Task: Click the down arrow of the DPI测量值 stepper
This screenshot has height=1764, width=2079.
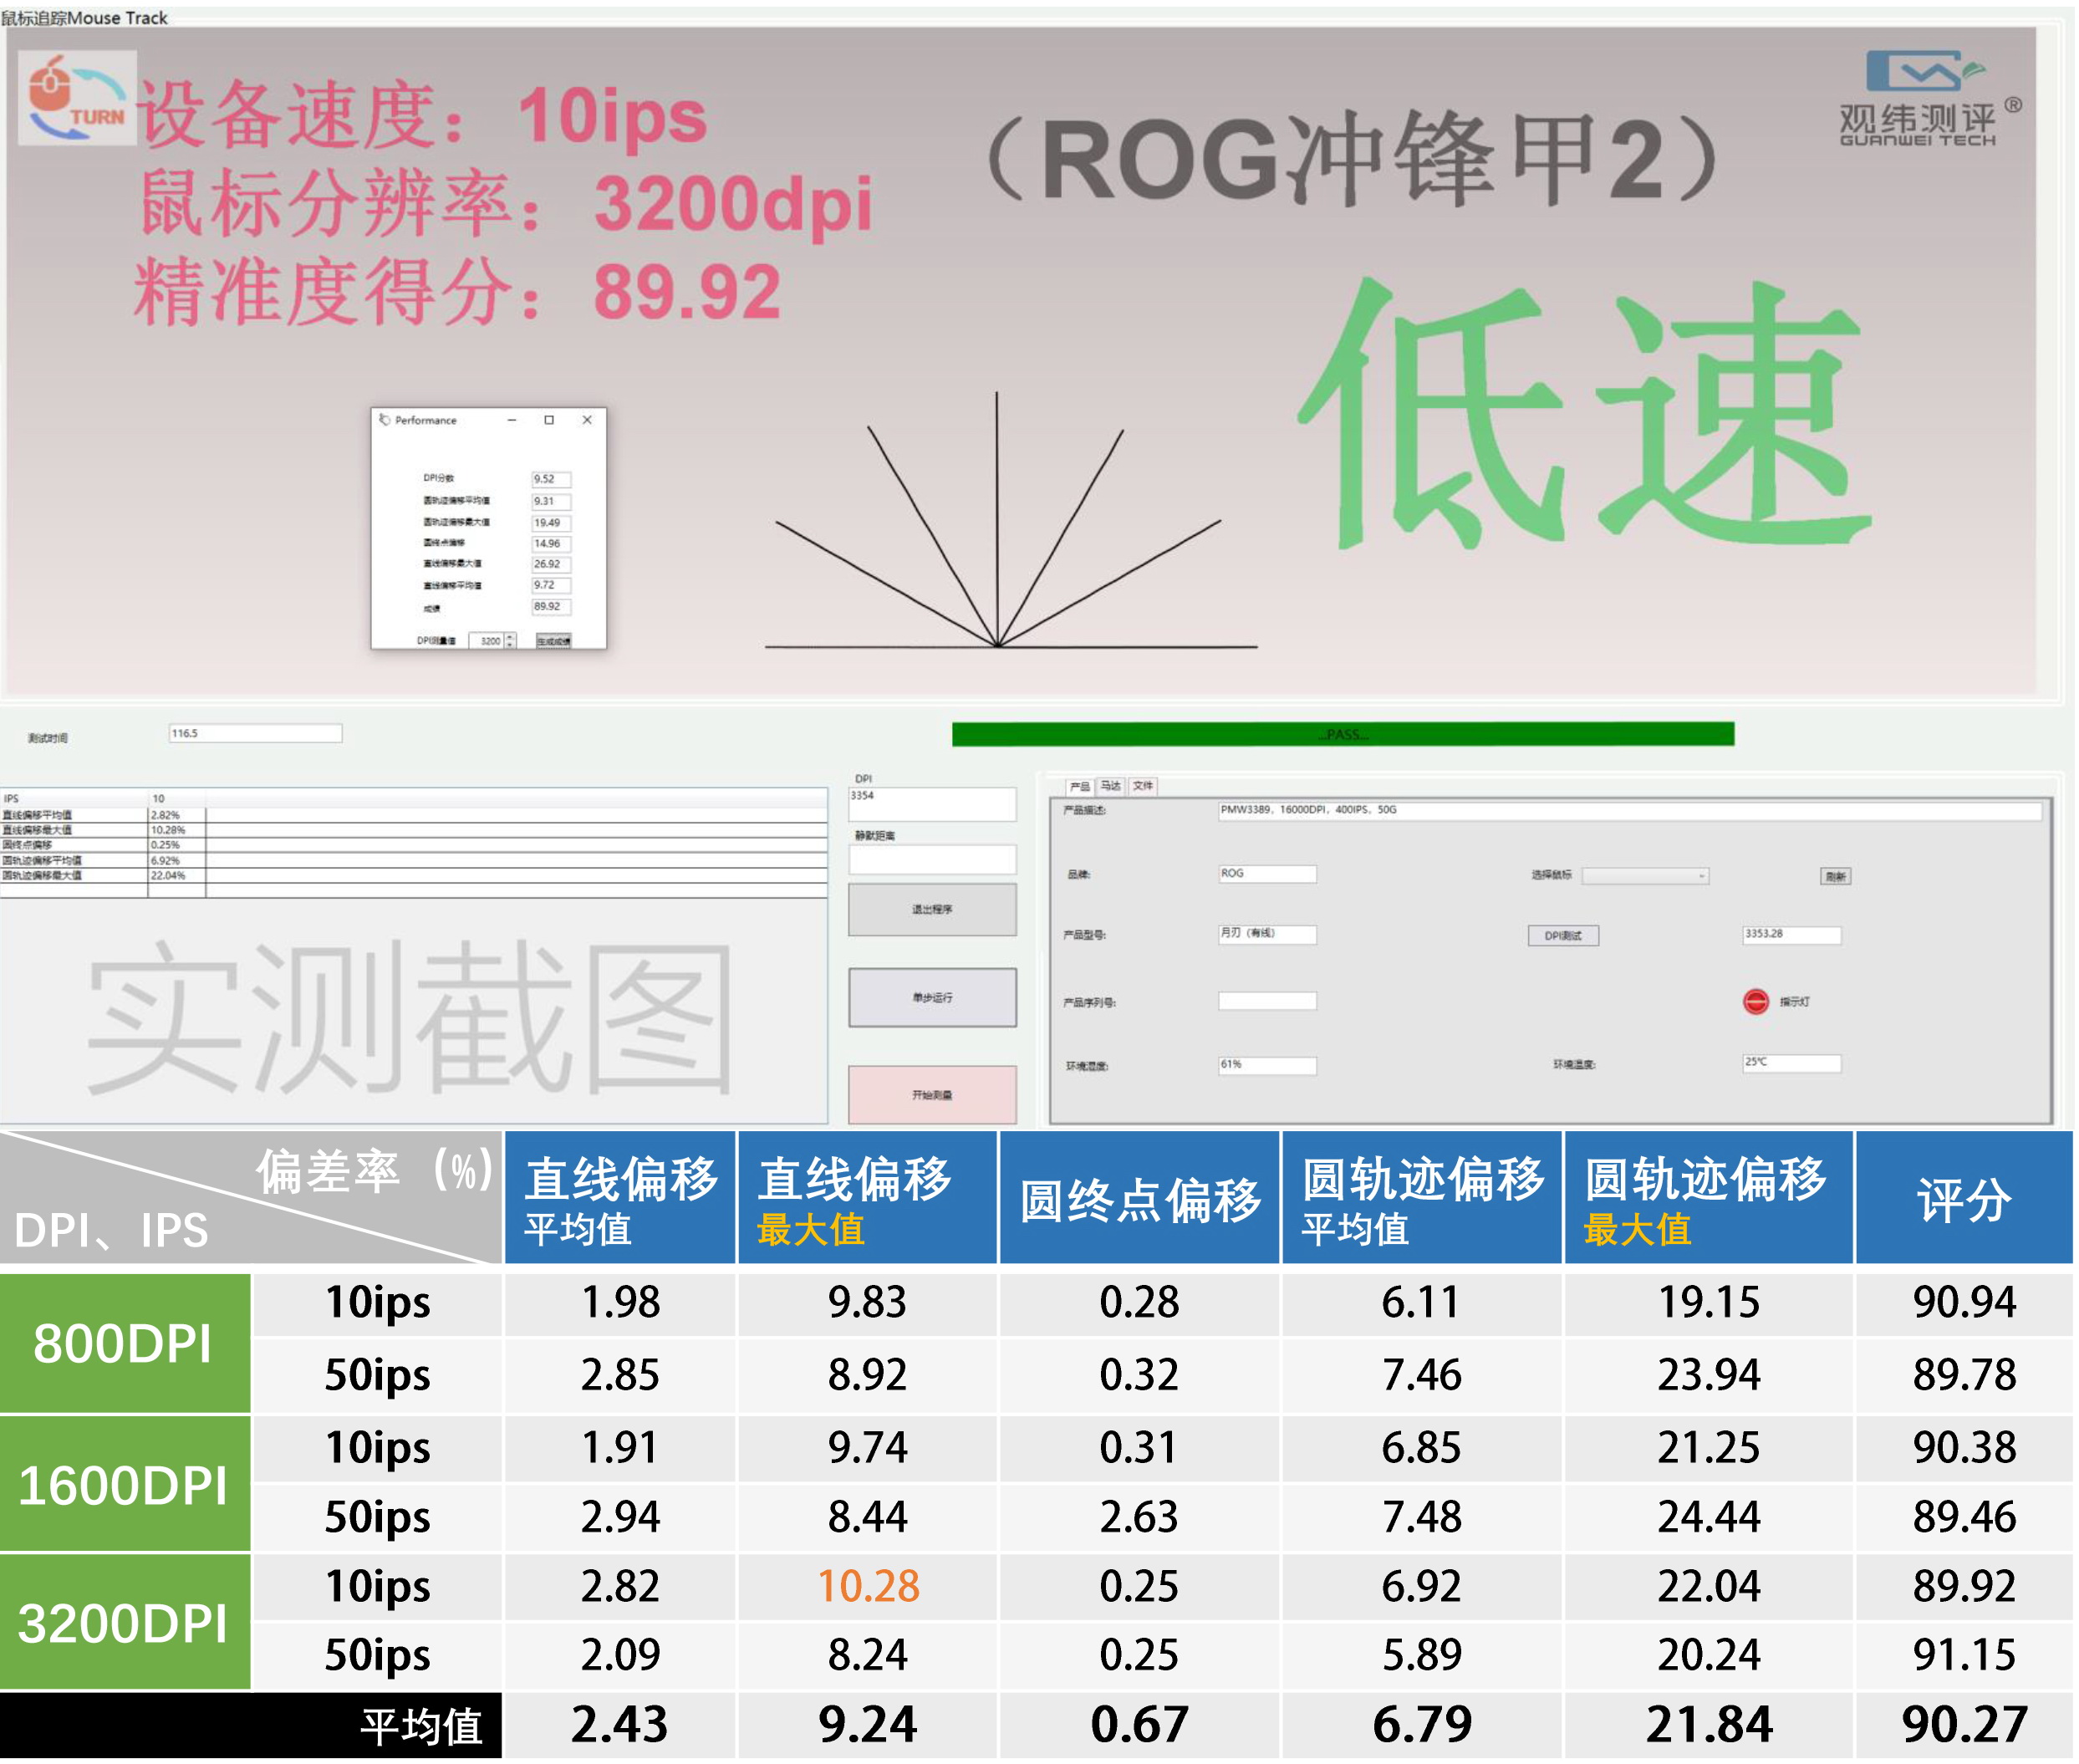Action: [510, 645]
